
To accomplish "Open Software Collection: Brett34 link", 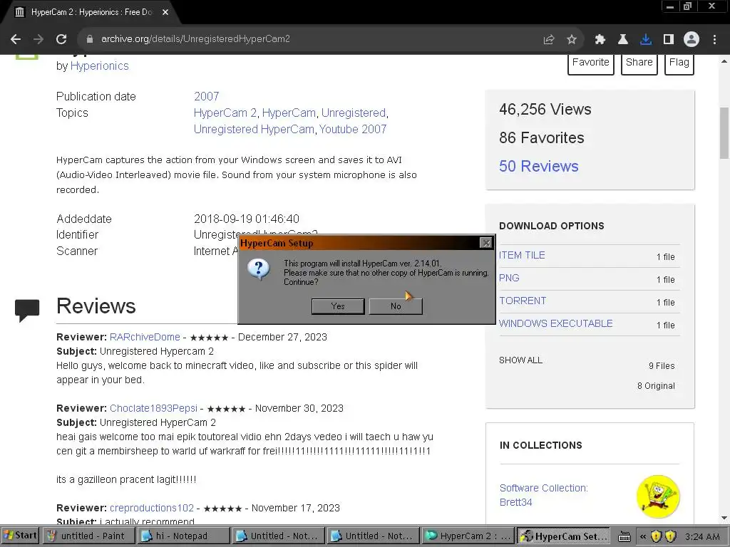I will (x=544, y=495).
